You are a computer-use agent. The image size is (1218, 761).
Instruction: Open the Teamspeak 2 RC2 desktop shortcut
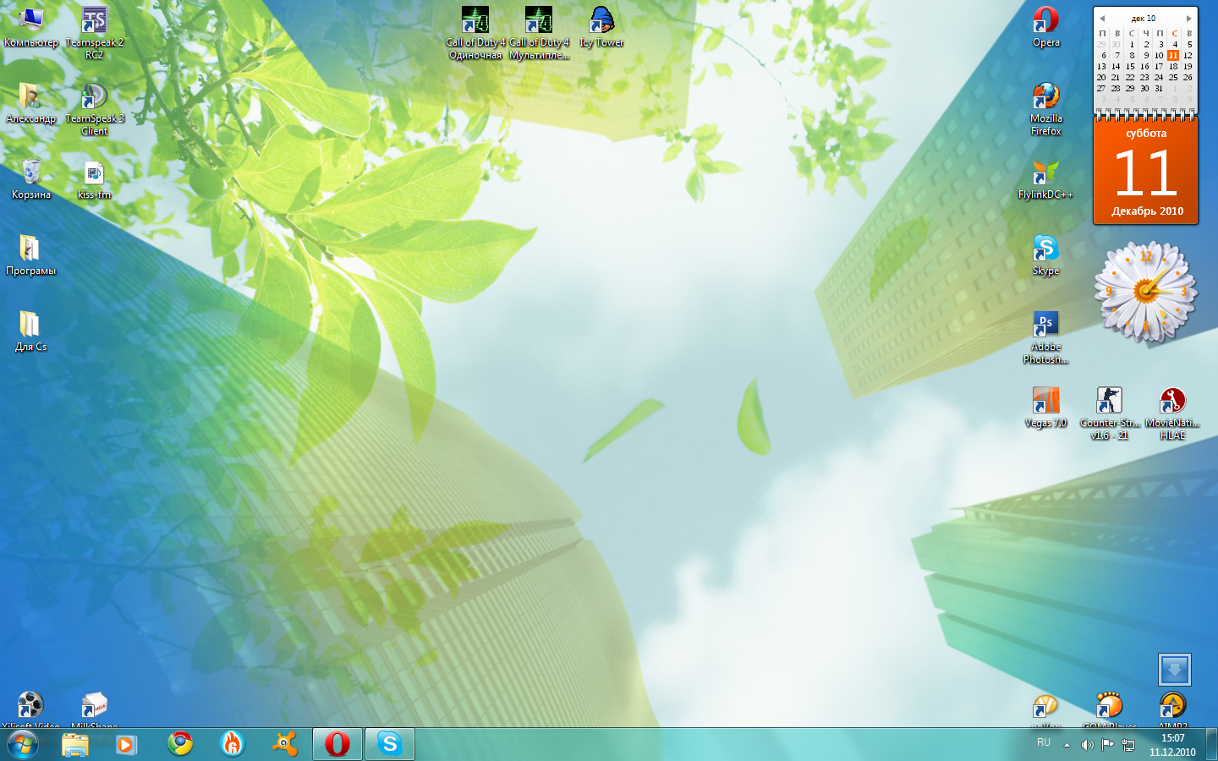click(94, 21)
